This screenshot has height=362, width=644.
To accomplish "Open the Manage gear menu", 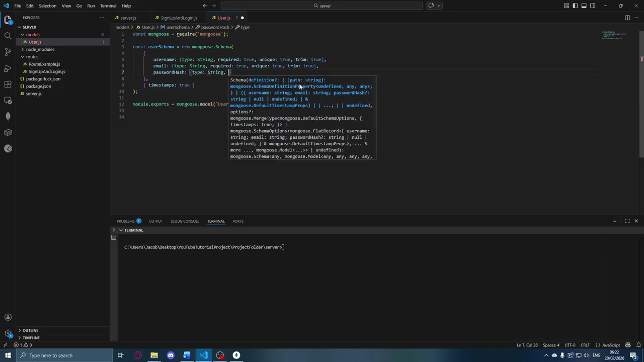I will pos(8,333).
